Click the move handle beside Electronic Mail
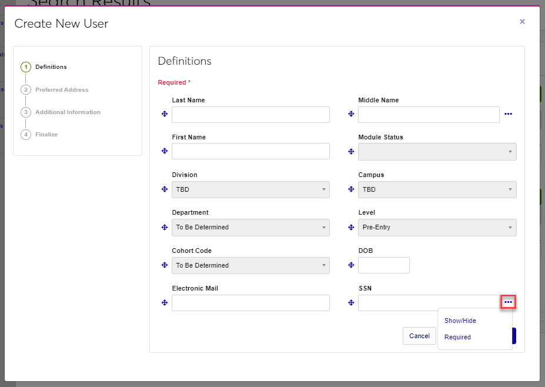Viewport: 545px width, 387px height. click(x=165, y=302)
